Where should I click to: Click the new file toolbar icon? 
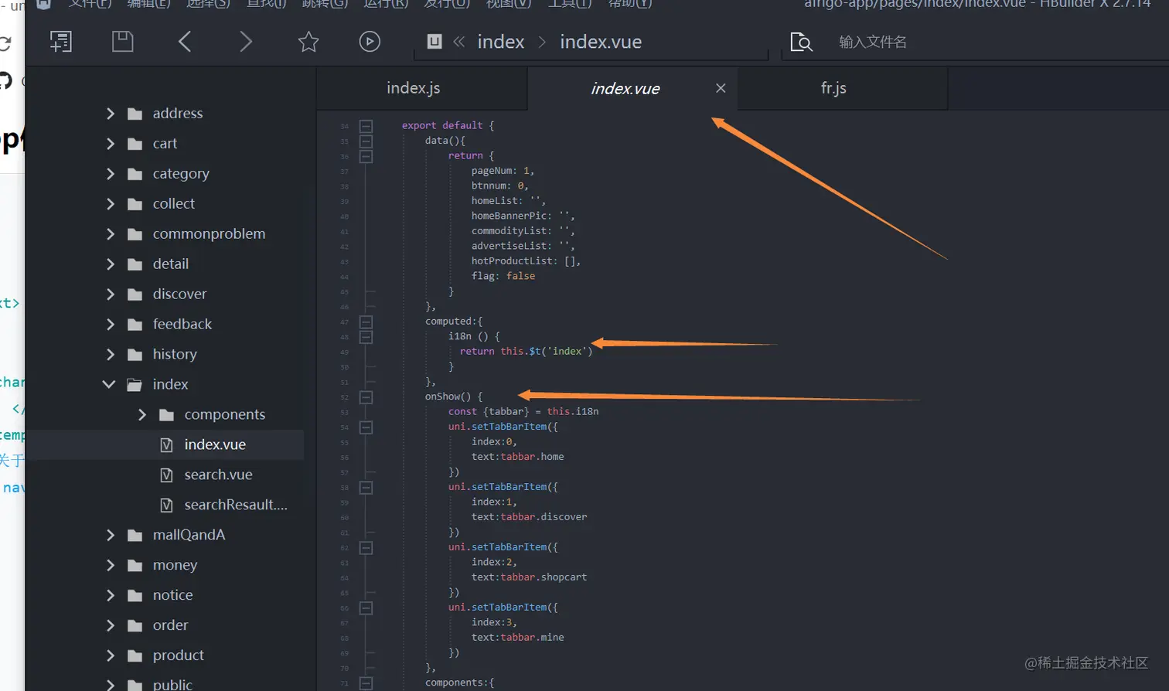60,42
